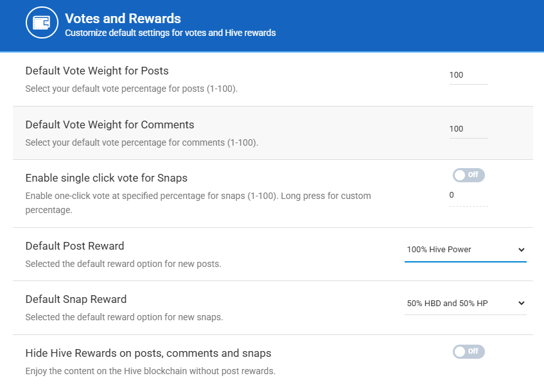
Task: Click the Snaps vote percentage input field
Action: [468, 195]
